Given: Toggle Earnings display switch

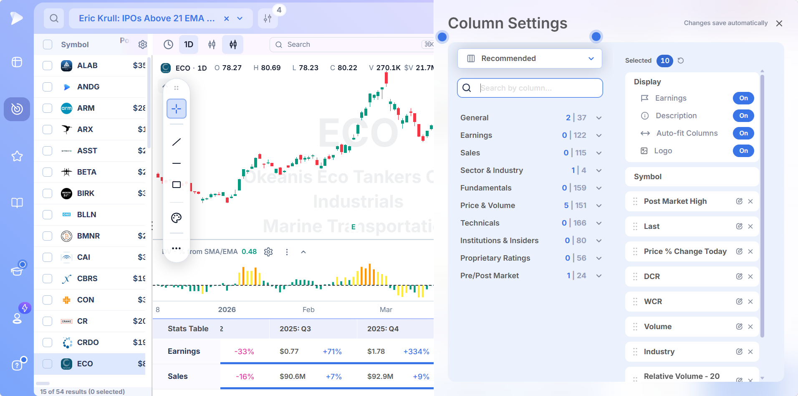Looking at the screenshot, I should [x=743, y=98].
